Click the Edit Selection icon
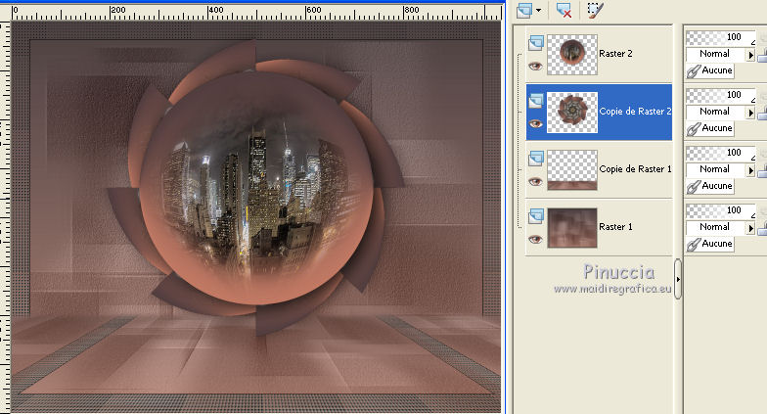This screenshot has width=767, height=414. pos(595,10)
